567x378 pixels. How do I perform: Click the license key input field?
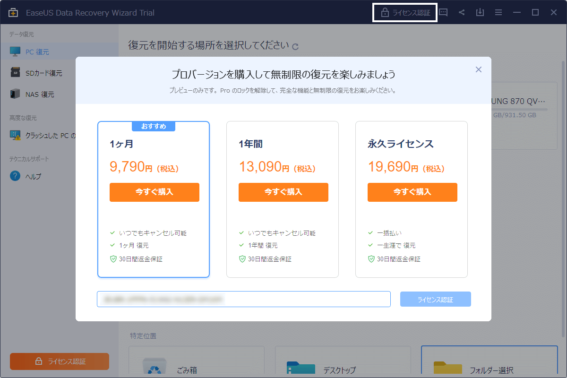coord(244,299)
